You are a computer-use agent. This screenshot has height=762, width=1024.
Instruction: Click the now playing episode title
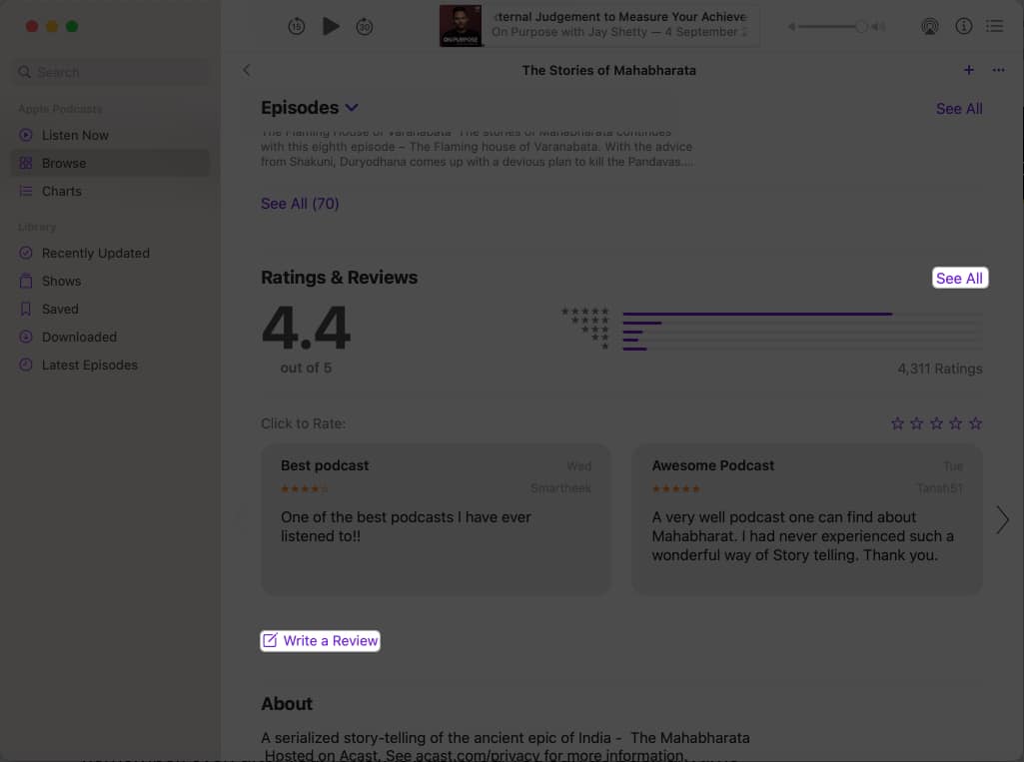click(620, 17)
